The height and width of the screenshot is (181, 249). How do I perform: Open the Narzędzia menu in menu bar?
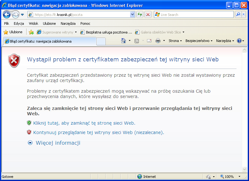pos(68,23)
